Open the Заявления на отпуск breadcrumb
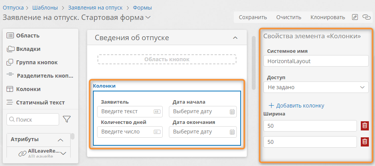Image resolution: width=375 pixels, height=166 pixels. coord(96,8)
